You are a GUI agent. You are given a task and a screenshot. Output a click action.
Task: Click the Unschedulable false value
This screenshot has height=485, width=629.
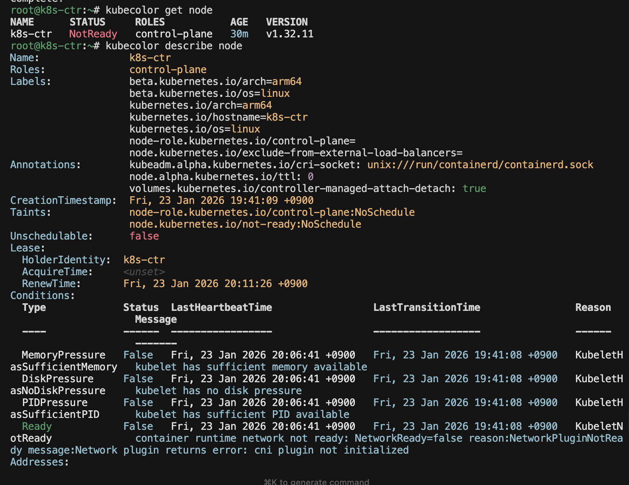144,236
